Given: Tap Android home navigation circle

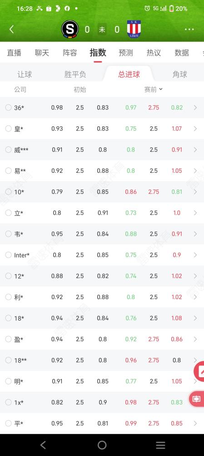Looking at the screenshot, I should point(102,445).
